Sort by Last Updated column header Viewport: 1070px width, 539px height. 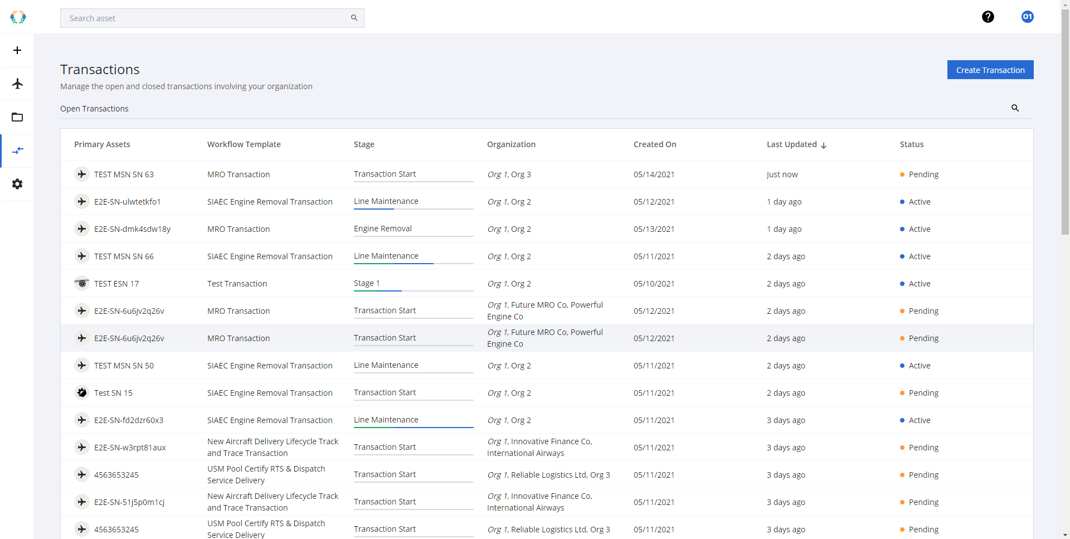792,144
